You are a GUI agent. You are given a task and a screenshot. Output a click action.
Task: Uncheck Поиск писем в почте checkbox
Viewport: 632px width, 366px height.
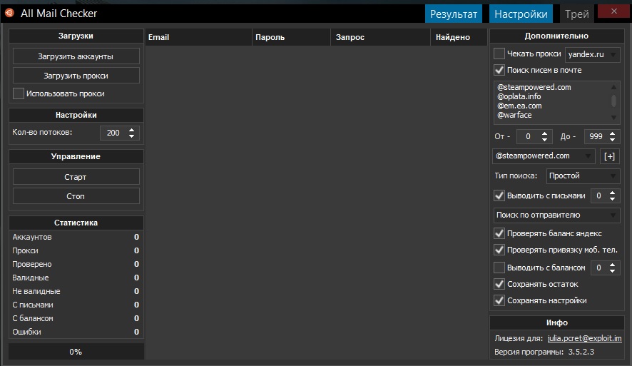(x=499, y=70)
